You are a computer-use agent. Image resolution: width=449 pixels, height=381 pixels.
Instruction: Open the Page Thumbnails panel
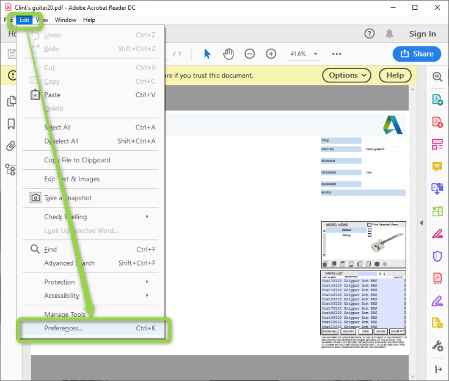click(11, 101)
